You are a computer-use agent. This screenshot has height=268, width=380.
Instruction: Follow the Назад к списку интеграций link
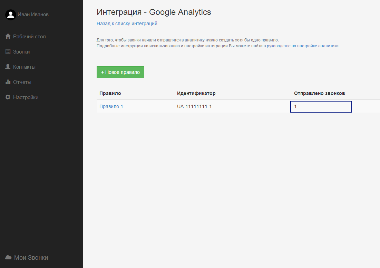tap(127, 23)
